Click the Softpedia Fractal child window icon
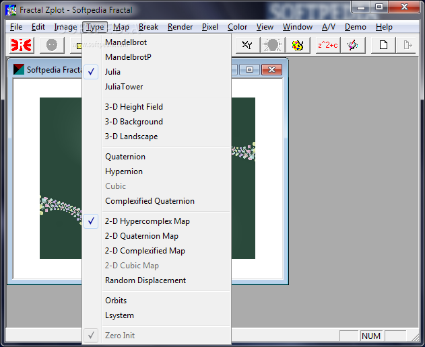This screenshot has height=347, width=425. (19, 69)
